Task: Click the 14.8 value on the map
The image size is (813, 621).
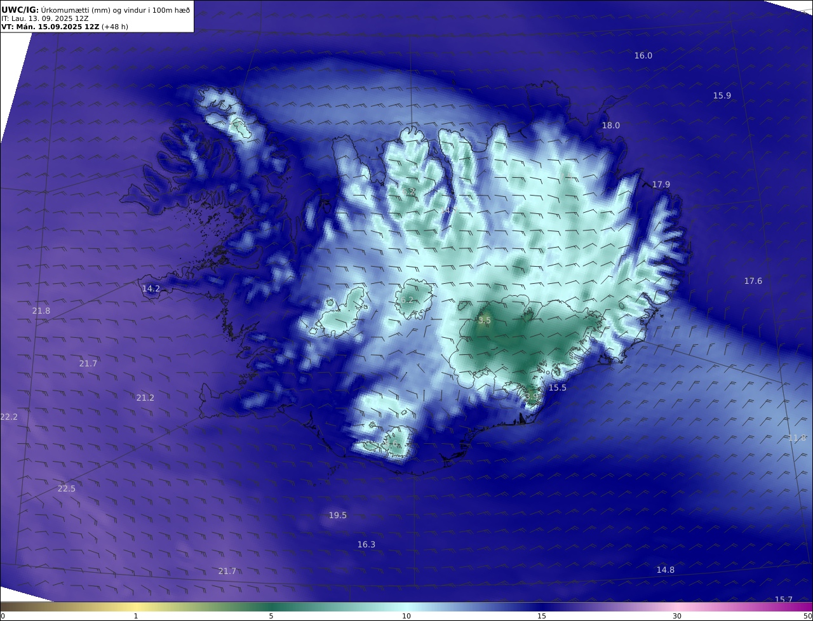Action: [666, 570]
